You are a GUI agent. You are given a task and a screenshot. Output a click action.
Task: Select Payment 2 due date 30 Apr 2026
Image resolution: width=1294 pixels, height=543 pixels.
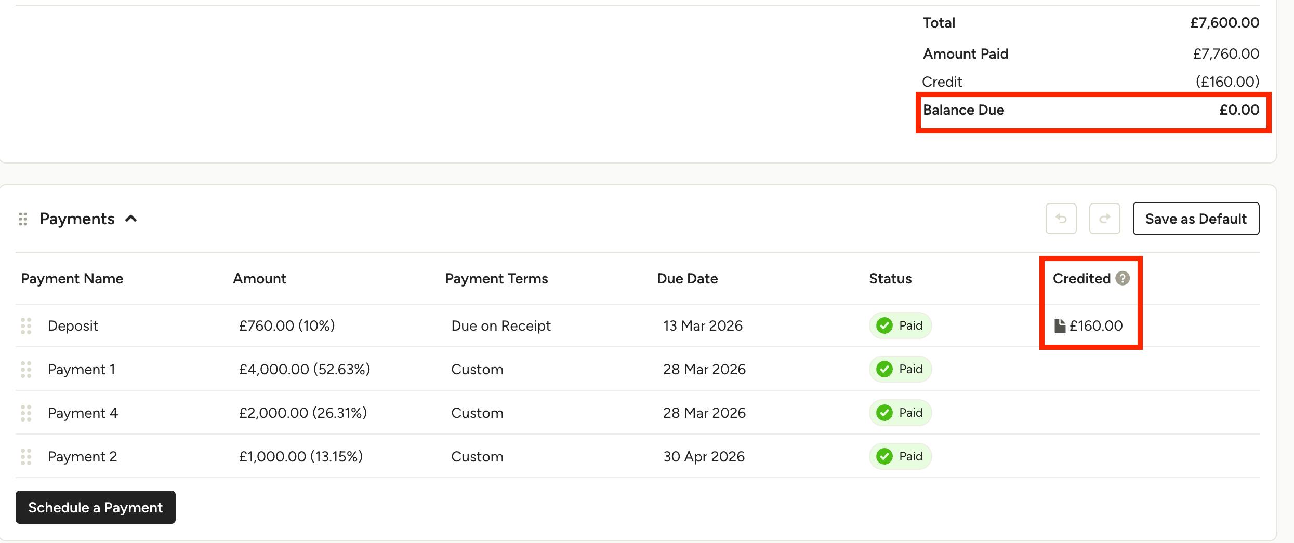704,457
